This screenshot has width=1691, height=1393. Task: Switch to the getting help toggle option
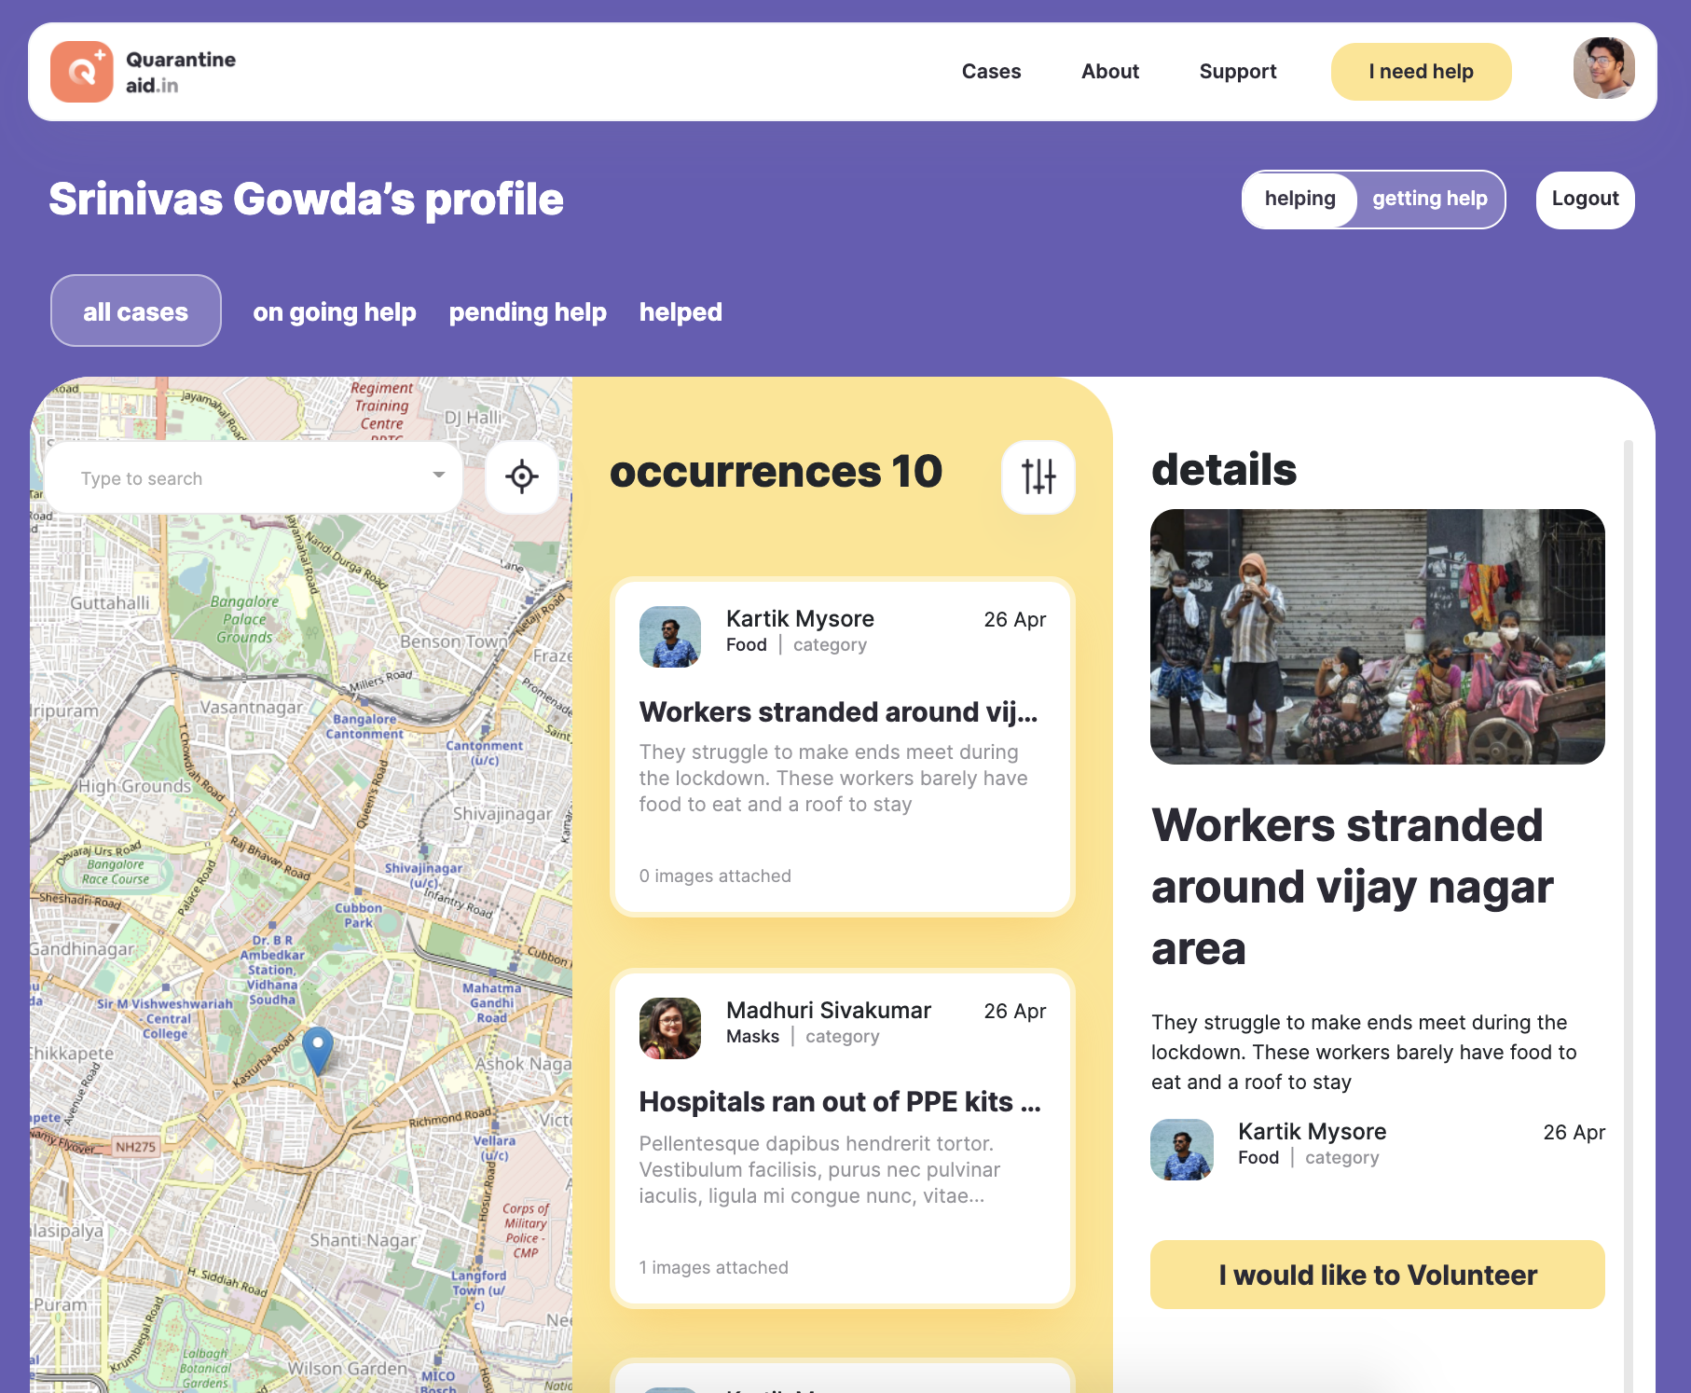pyautogui.click(x=1429, y=200)
